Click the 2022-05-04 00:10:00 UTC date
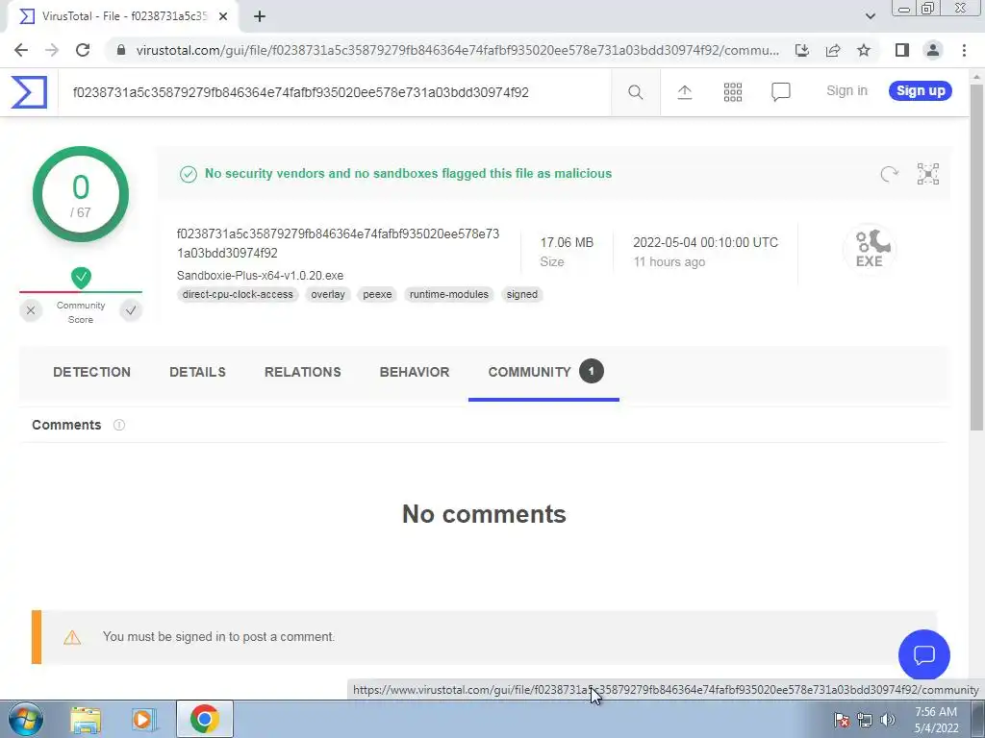The image size is (985, 738). coord(705,242)
